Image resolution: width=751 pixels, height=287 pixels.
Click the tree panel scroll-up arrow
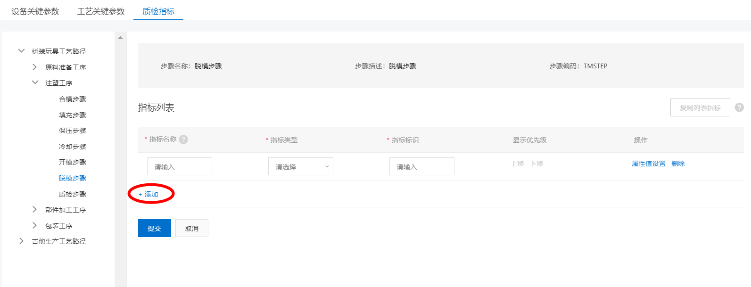coord(121,38)
